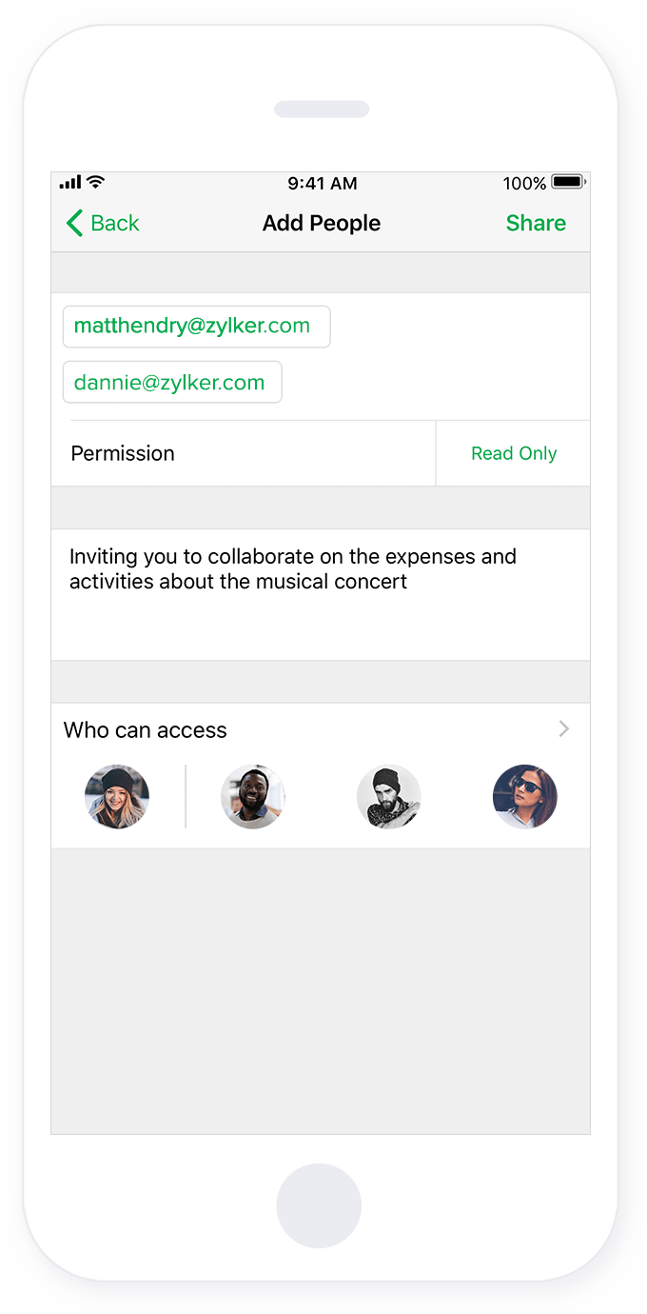This screenshot has width=647, height=1314.
Task: Tap avatar of woman wearing sunglasses
Action: point(525,797)
